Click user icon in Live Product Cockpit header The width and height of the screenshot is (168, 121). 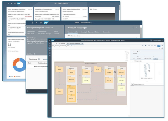(x=8, y=3)
